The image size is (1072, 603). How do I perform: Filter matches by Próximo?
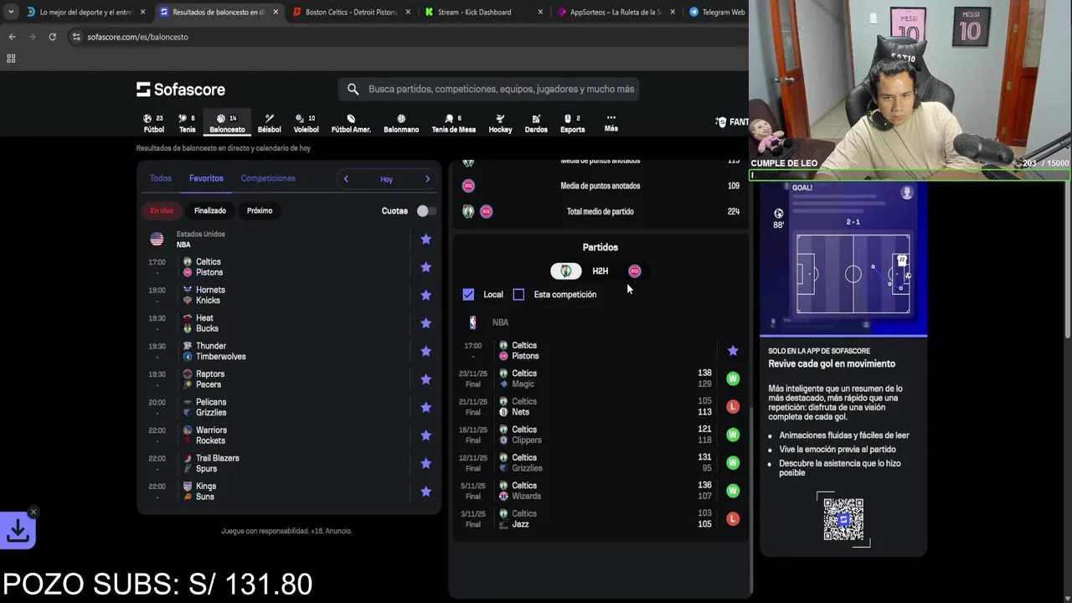[x=260, y=211]
